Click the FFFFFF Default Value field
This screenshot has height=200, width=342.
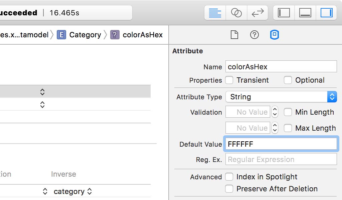(x=281, y=144)
